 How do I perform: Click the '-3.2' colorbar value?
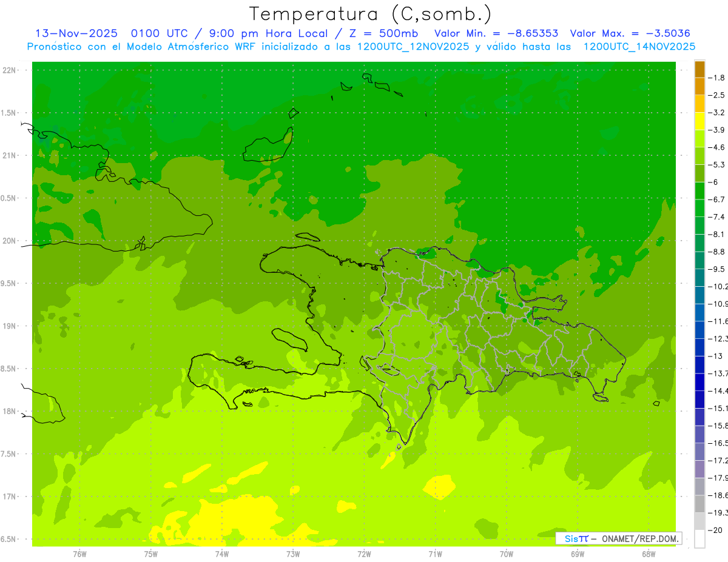coord(716,113)
